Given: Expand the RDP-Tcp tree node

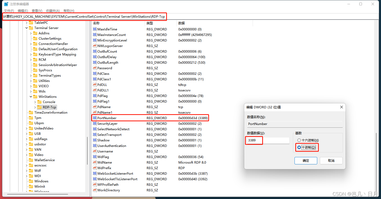Looking at the screenshot, I should click(35, 107).
